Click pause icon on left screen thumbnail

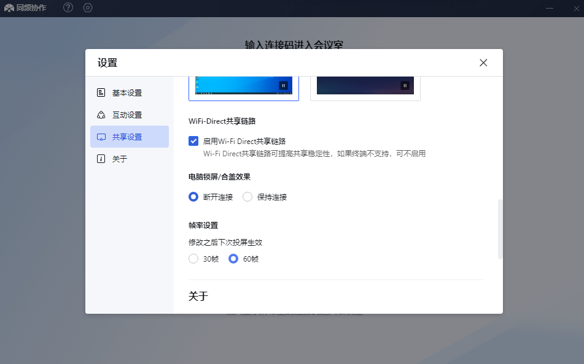coord(283,86)
